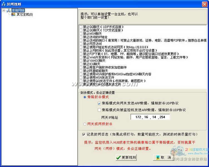Click the 取消 button
Image resolution: width=209 pixels, height=167 pixels.
pyautogui.click(x=163, y=158)
